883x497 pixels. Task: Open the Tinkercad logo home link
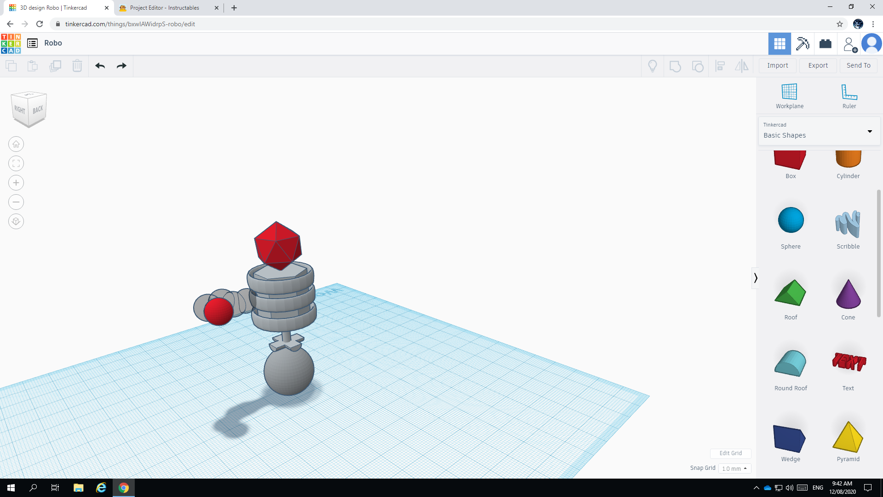point(11,43)
